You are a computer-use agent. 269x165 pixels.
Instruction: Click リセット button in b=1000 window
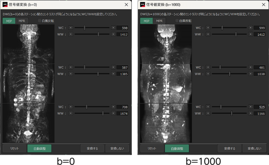[152, 148]
